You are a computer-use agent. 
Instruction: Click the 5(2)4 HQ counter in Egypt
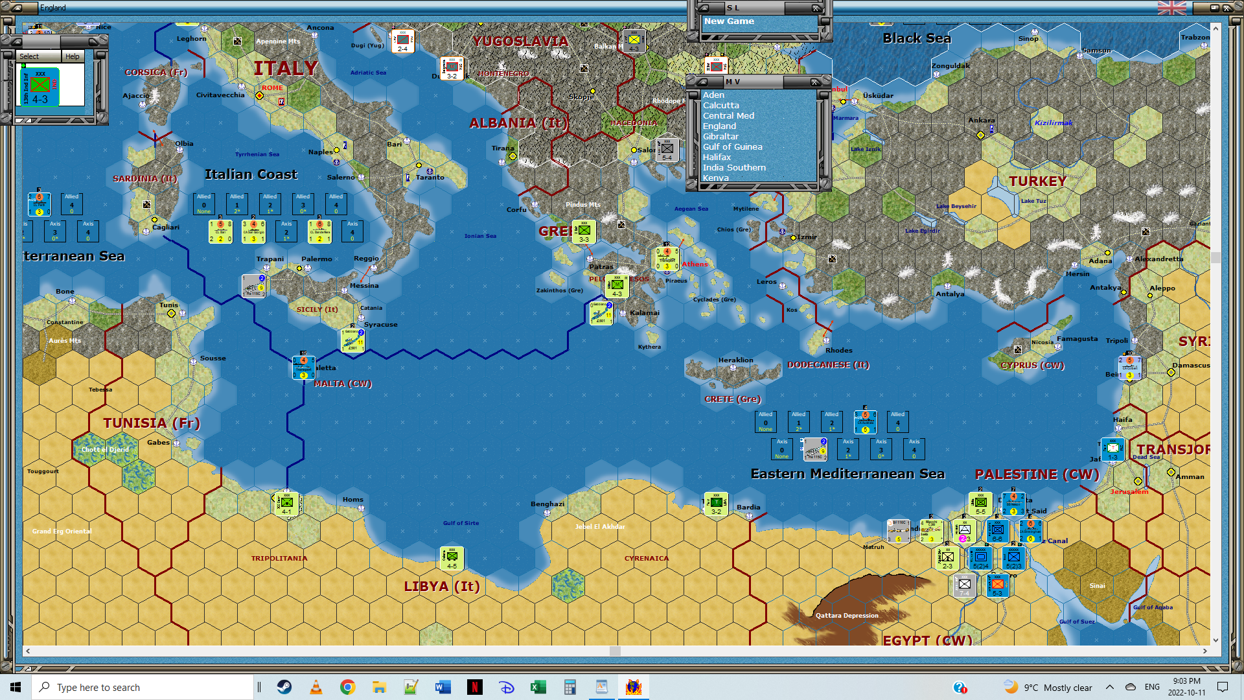[980, 558]
